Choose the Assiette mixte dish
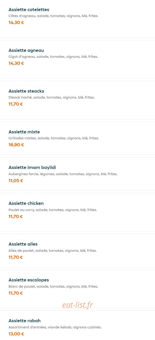 (24, 132)
